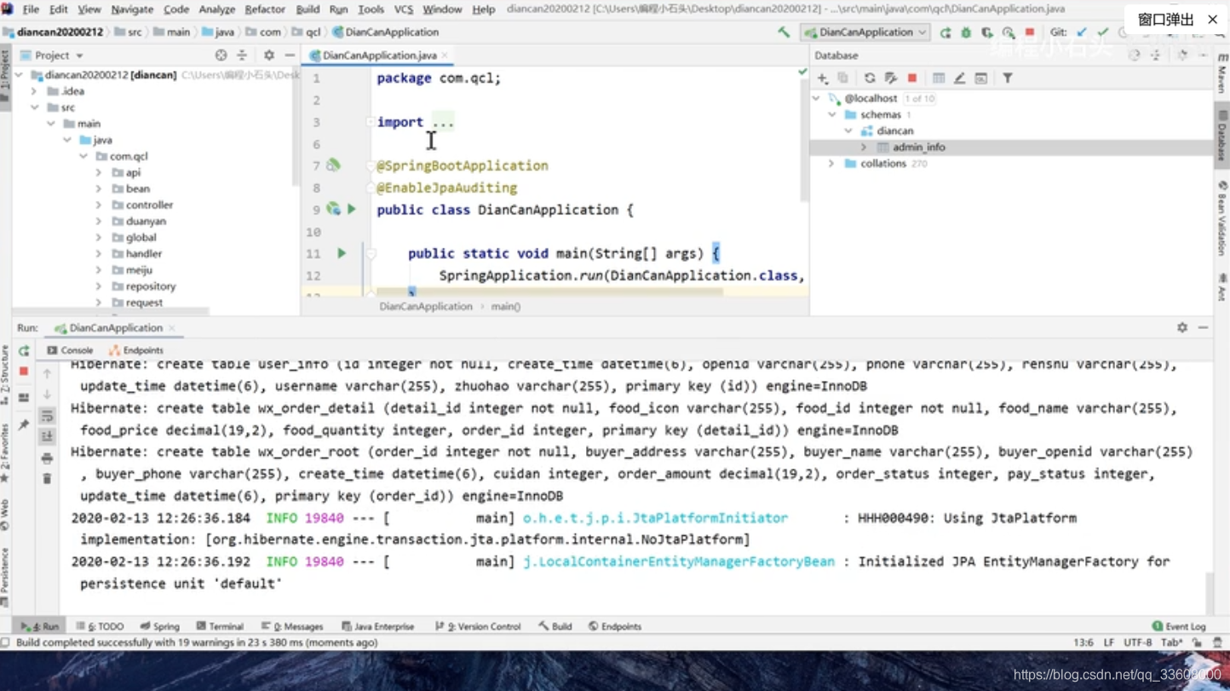Viewport: 1230px width, 691px height.
Task: Click the filter funnel icon in Database panel
Action: pyautogui.click(x=1008, y=78)
